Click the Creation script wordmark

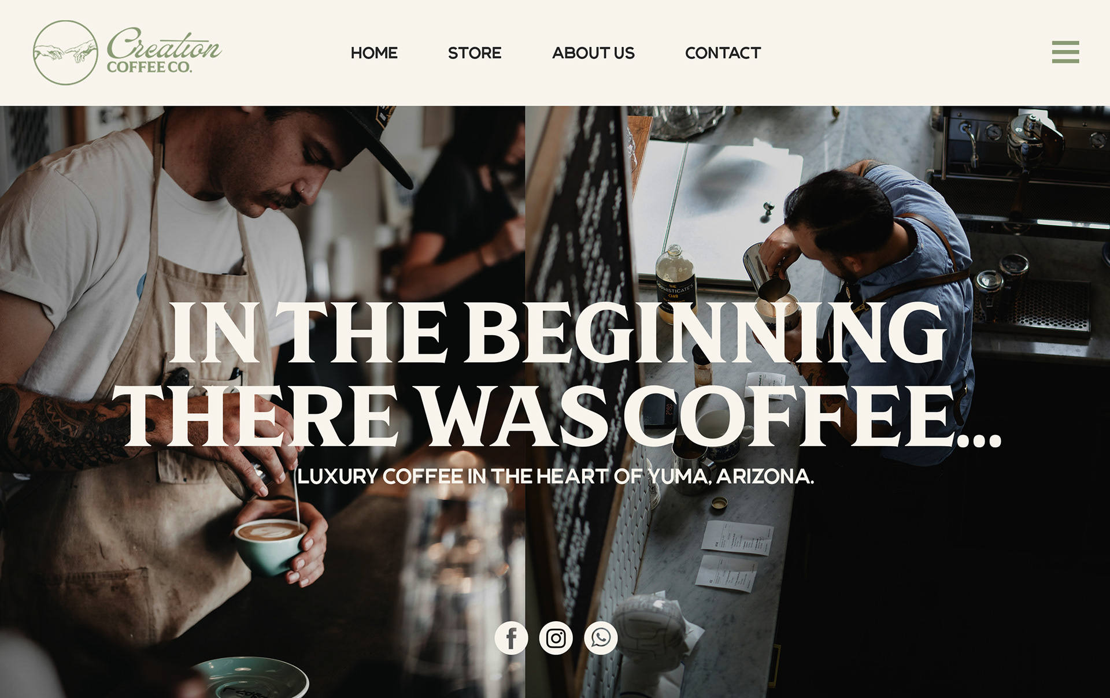(x=164, y=44)
